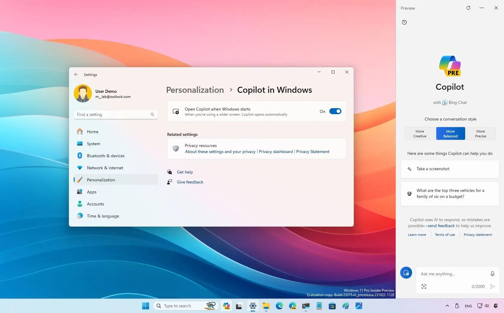Refresh the Copilot Preview panel
504x313 pixels.
[468, 8]
